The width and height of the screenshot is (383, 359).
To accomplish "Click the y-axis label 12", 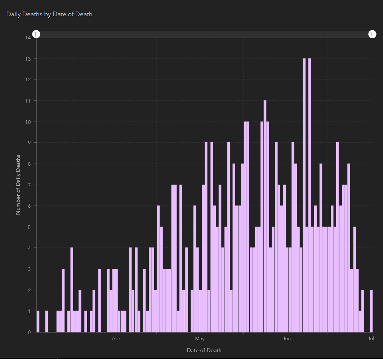I will (28, 79).
